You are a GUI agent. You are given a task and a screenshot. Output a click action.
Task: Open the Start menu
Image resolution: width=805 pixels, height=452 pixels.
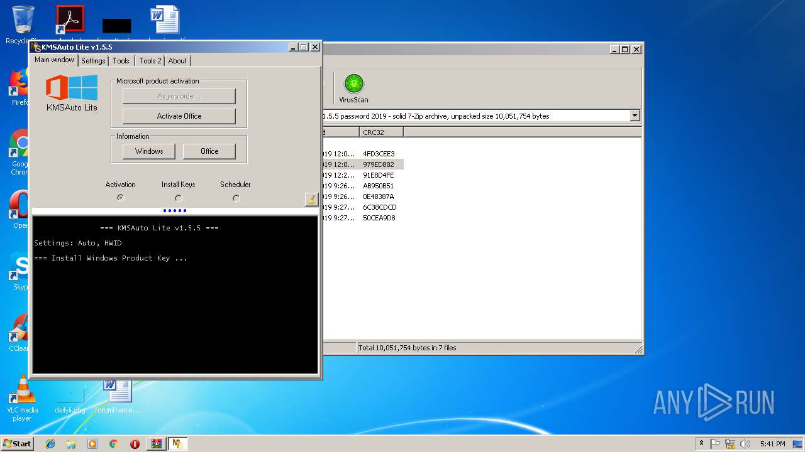[x=17, y=443]
